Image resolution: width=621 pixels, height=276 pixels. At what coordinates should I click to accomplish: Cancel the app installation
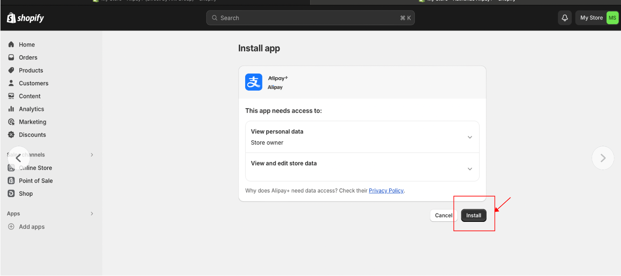443,216
